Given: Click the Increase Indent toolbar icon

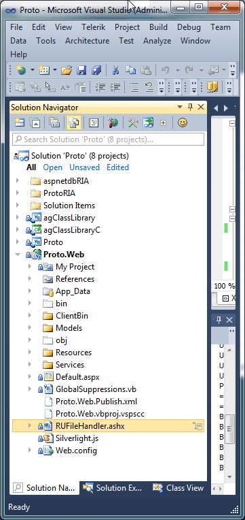Looking at the screenshot, I should click(x=115, y=87).
